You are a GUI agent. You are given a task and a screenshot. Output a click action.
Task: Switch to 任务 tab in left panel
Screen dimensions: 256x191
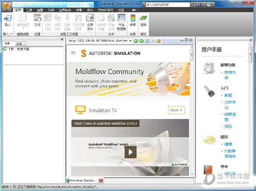[7, 43]
